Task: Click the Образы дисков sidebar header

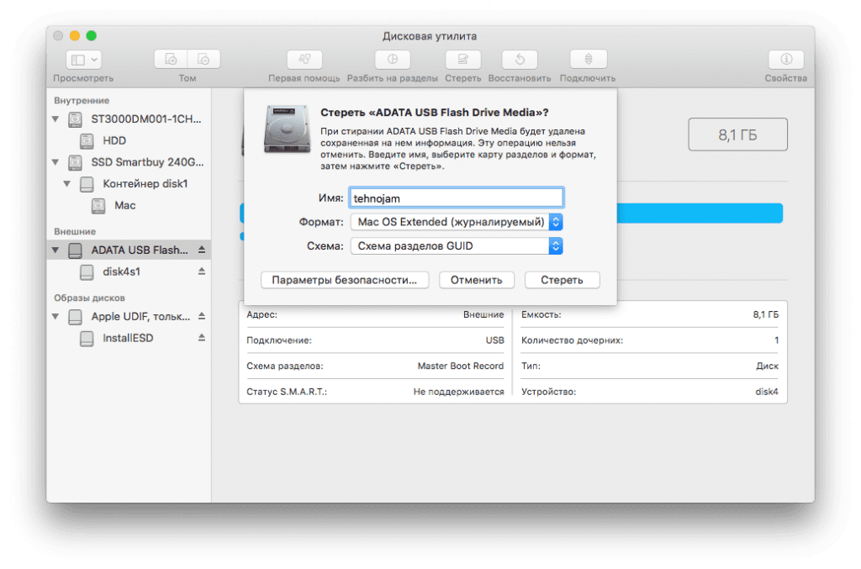Action: point(89,298)
